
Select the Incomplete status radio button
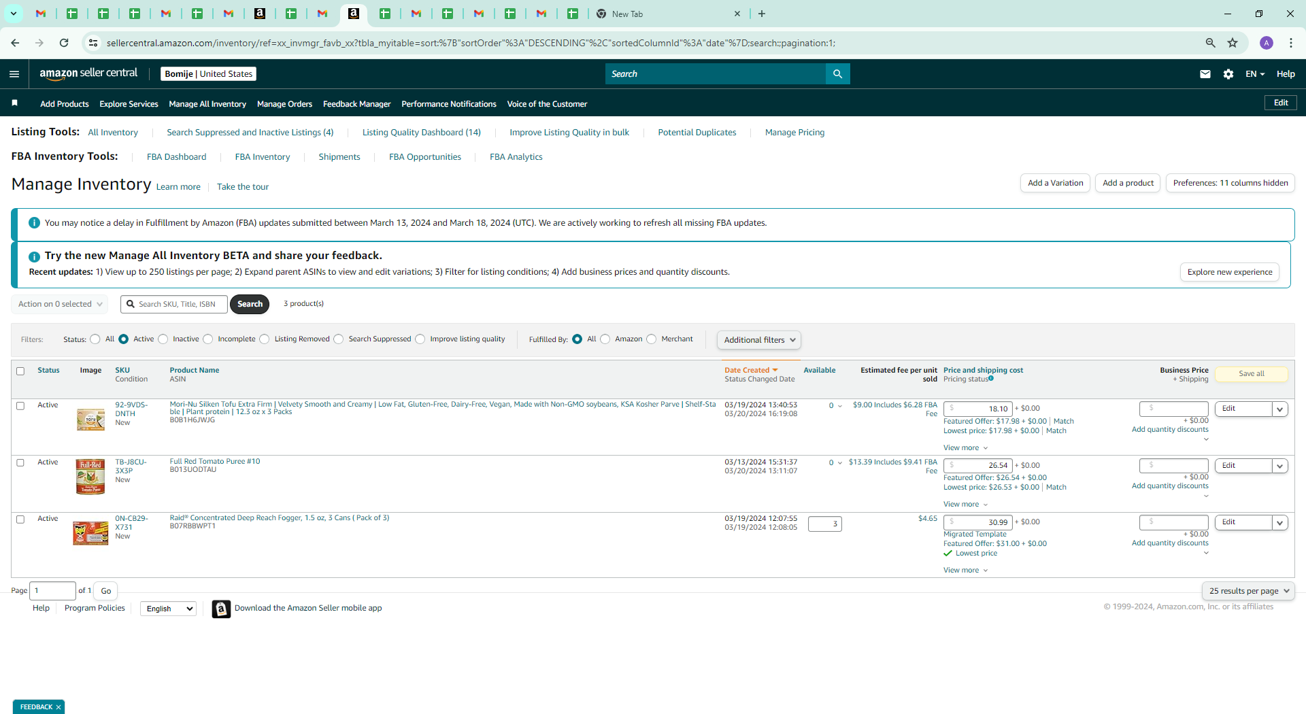tap(208, 339)
